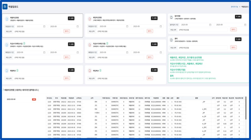Image resolution: width=251 pixels, height=140 pixels.
Task: Click Excel template icon beside 자금수지계획(지출)
Action: click(x=107, y=43)
